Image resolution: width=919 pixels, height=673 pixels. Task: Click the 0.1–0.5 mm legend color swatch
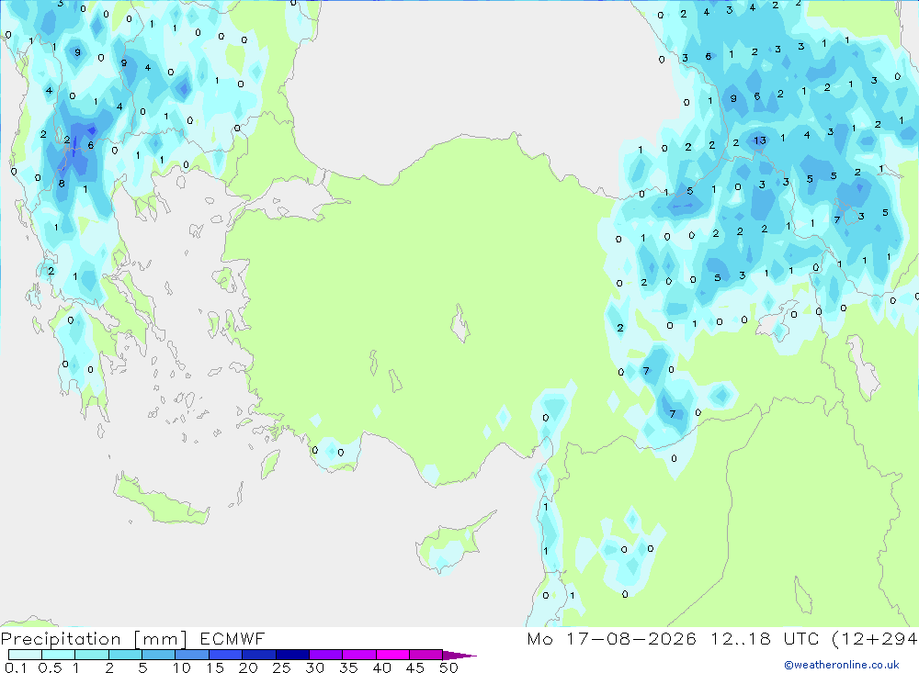click(x=25, y=655)
